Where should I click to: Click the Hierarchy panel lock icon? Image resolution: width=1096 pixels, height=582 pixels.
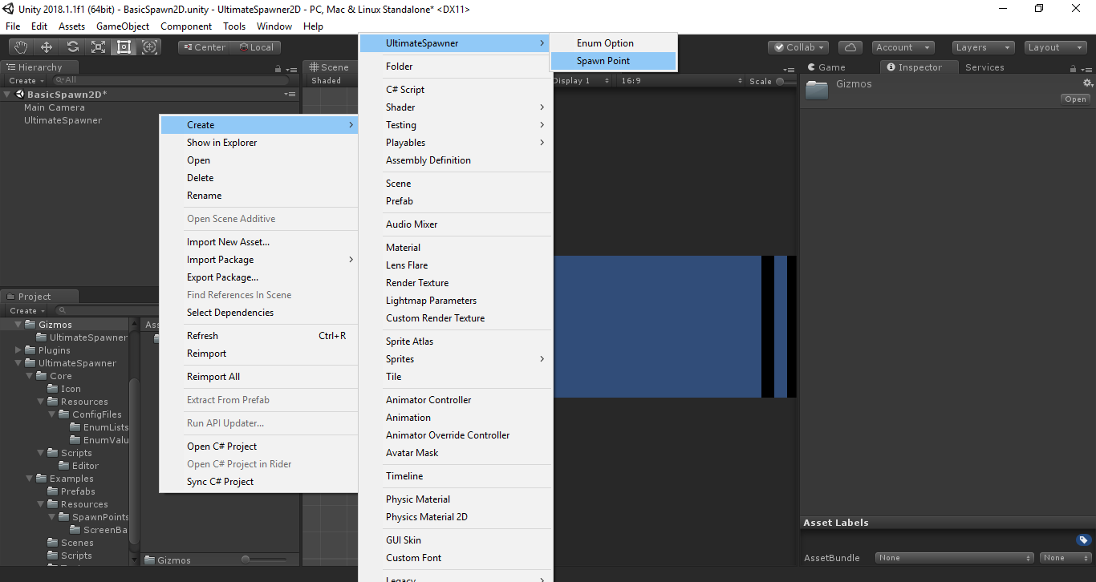(x=278, y=69)
